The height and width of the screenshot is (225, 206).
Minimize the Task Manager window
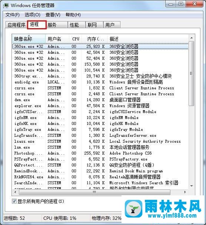[x=171, y=4]
